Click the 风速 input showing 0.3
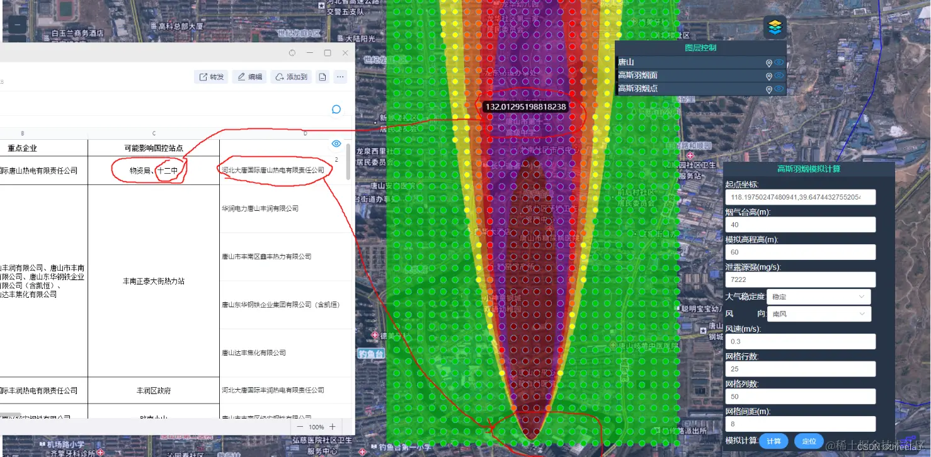This screenshot has width=931, height=457. [x=801, y=341]
